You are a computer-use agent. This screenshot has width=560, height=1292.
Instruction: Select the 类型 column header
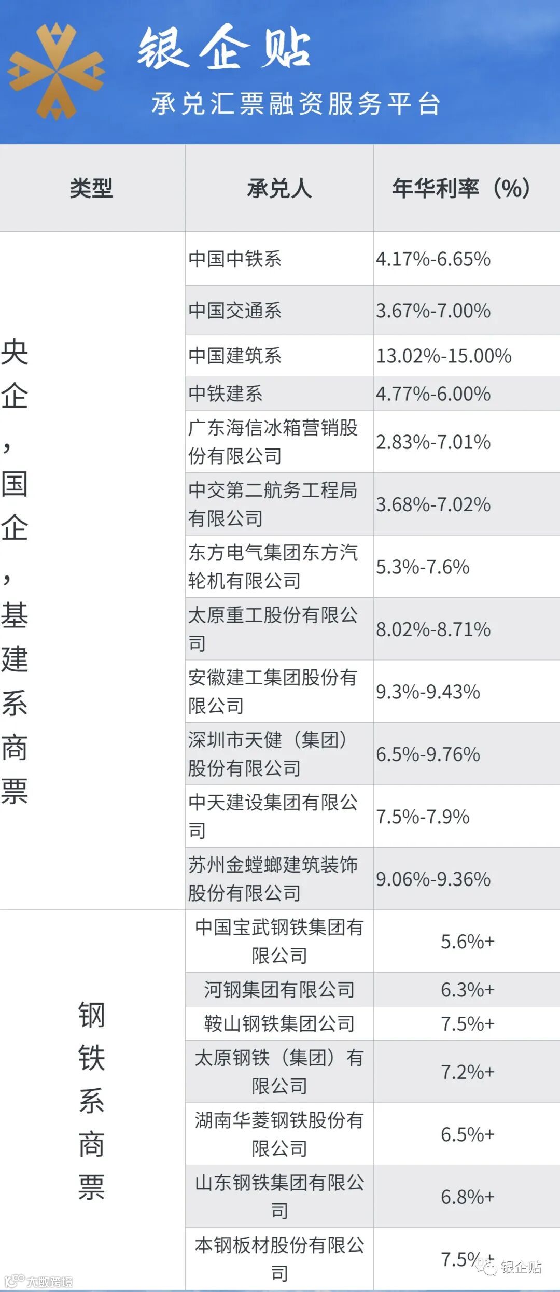(92, 188)
